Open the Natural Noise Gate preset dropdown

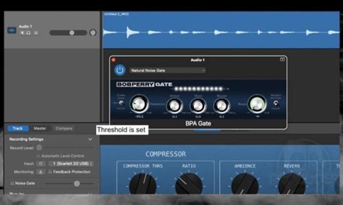168,70
